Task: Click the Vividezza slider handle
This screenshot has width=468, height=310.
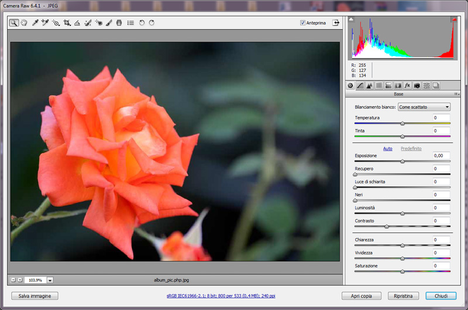Action: (402, 258)
